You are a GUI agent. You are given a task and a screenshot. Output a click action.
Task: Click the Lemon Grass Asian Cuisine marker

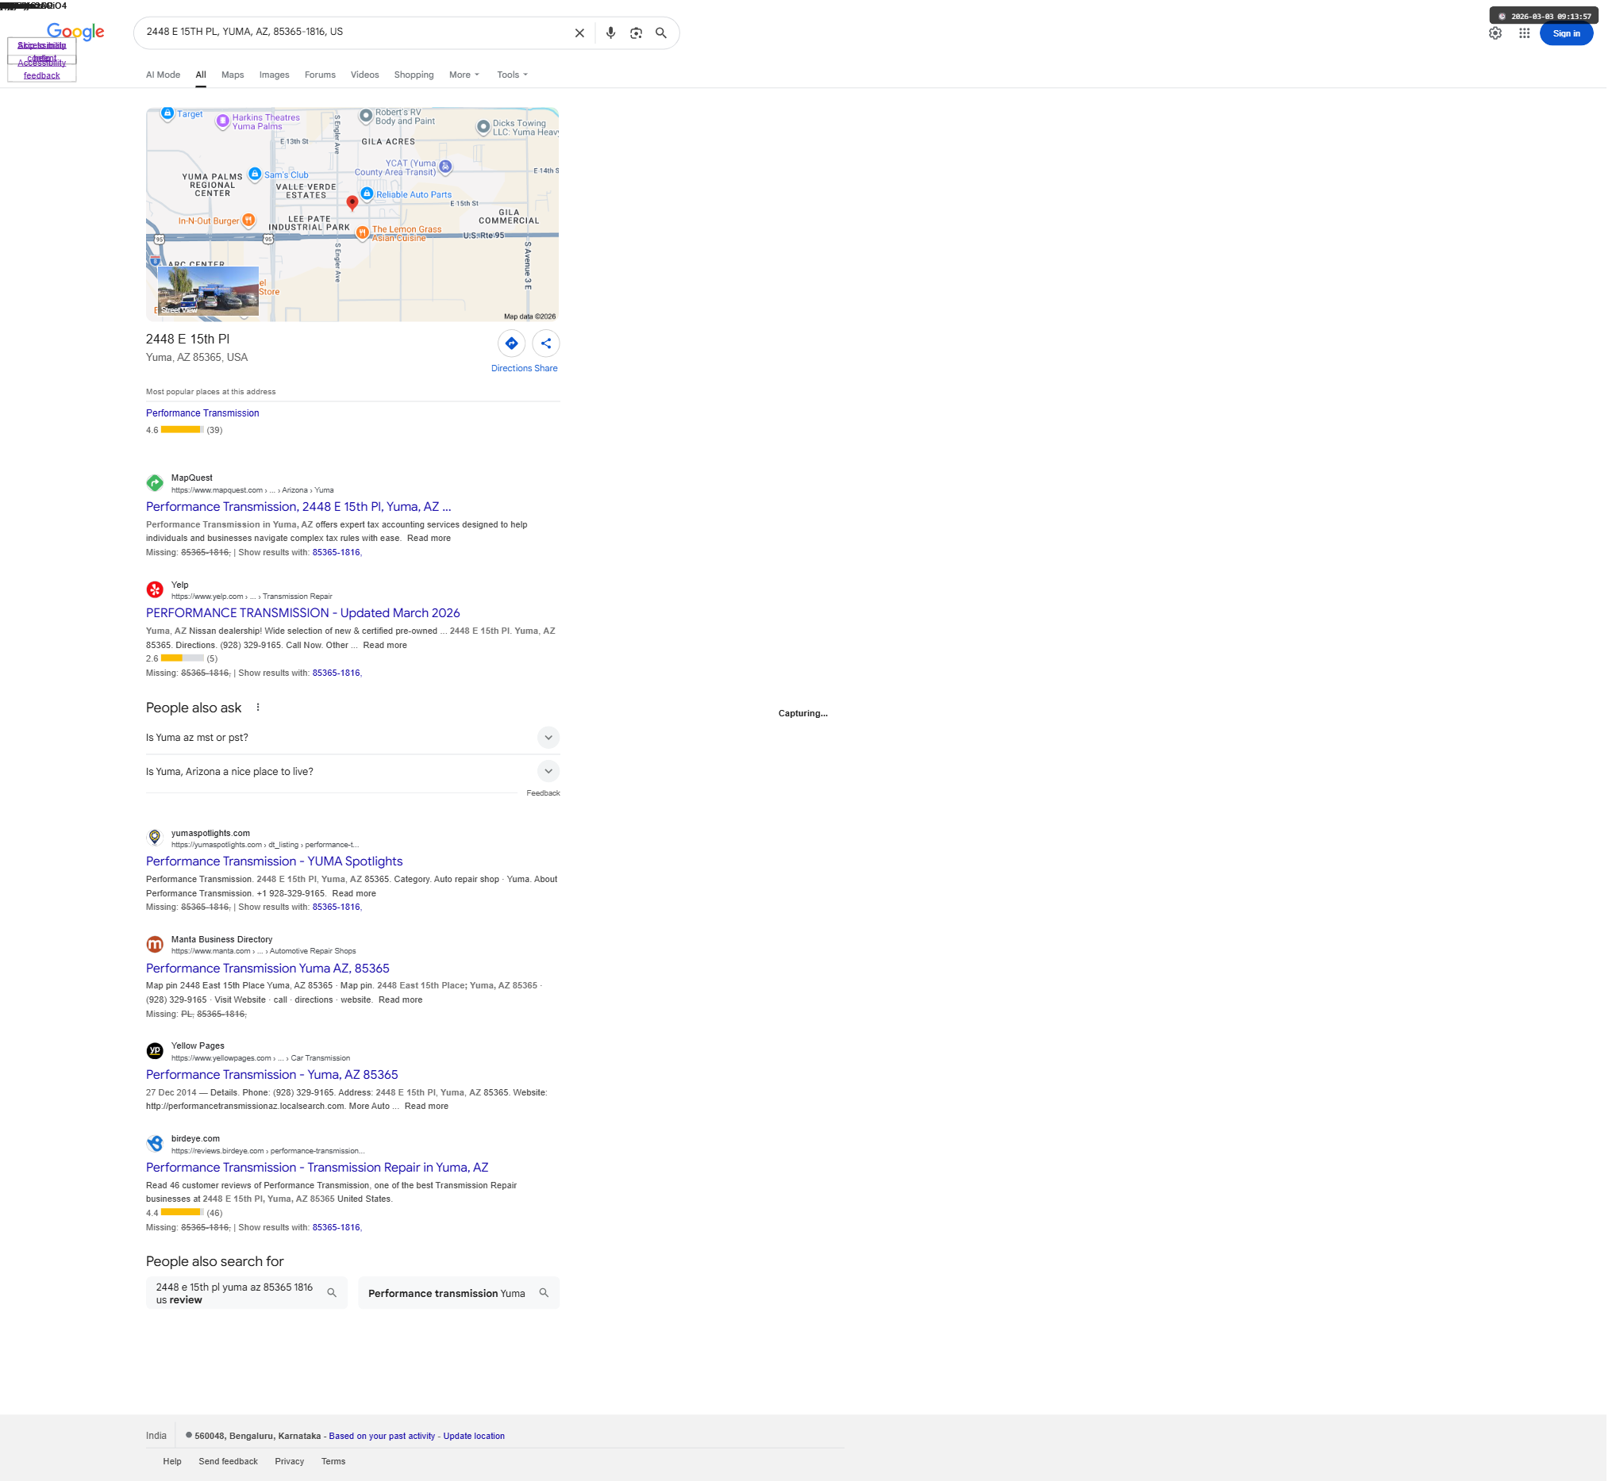[x=364, y=233]
